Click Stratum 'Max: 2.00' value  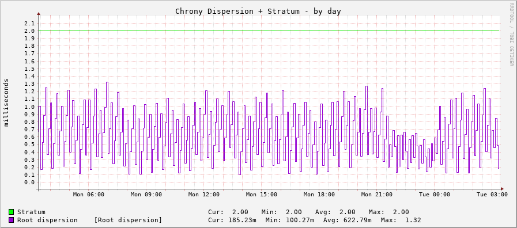pyautogui.click(x=388, y=212)
